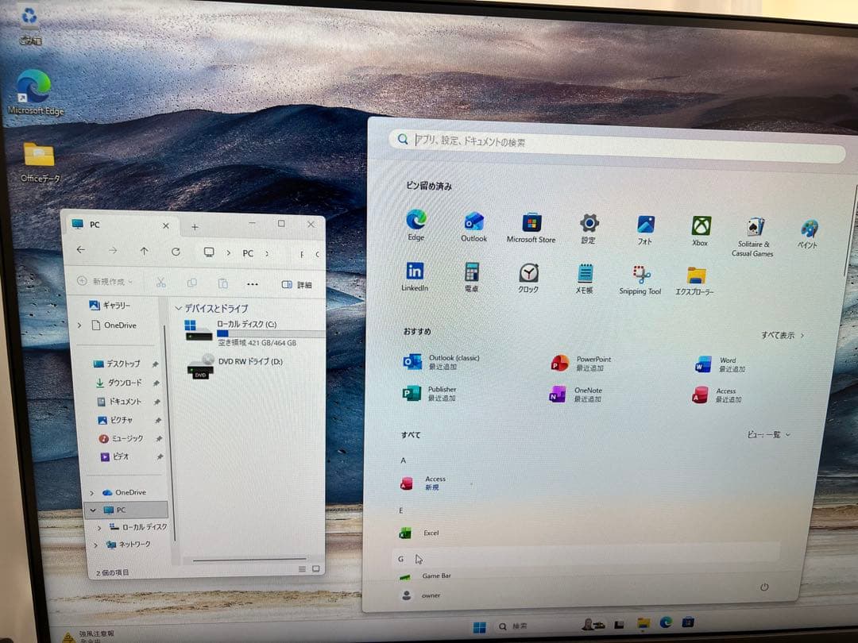Open recommended OneNote app
This screenshot has height=643, width=858.
pyautogui.click(x=576, y=395)
